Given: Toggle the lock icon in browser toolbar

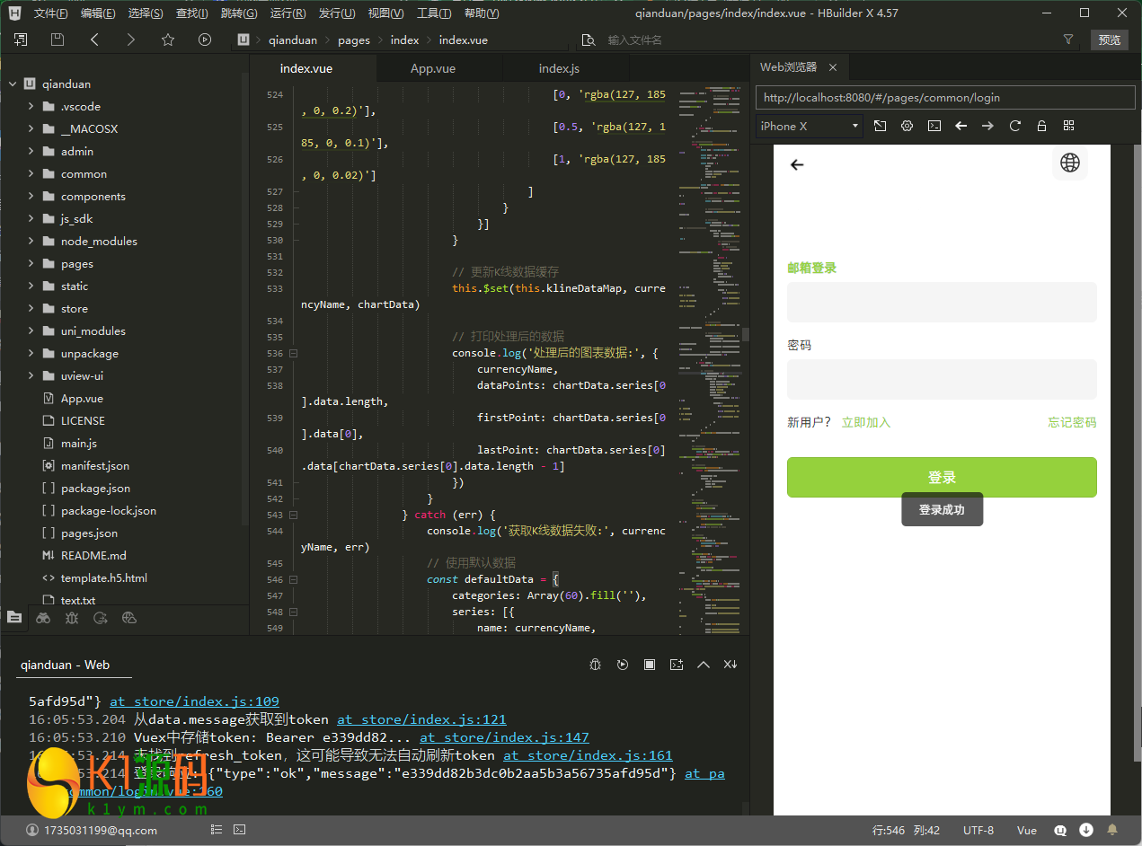Looking at the screenshot, I should (1041, 126).
